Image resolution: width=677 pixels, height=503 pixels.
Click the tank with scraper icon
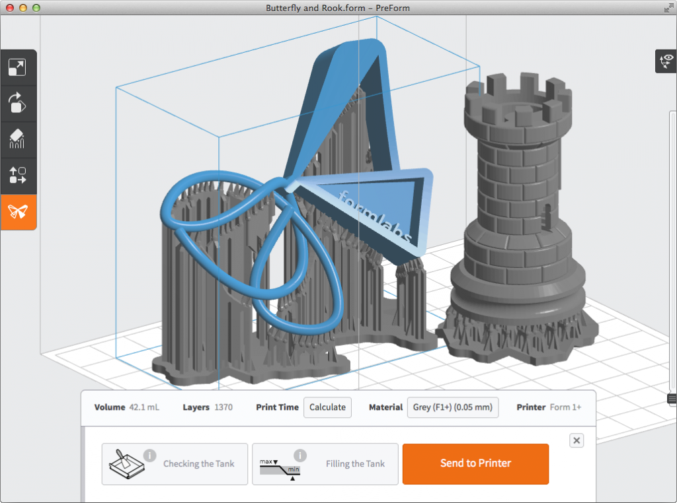tap(126, 464)
